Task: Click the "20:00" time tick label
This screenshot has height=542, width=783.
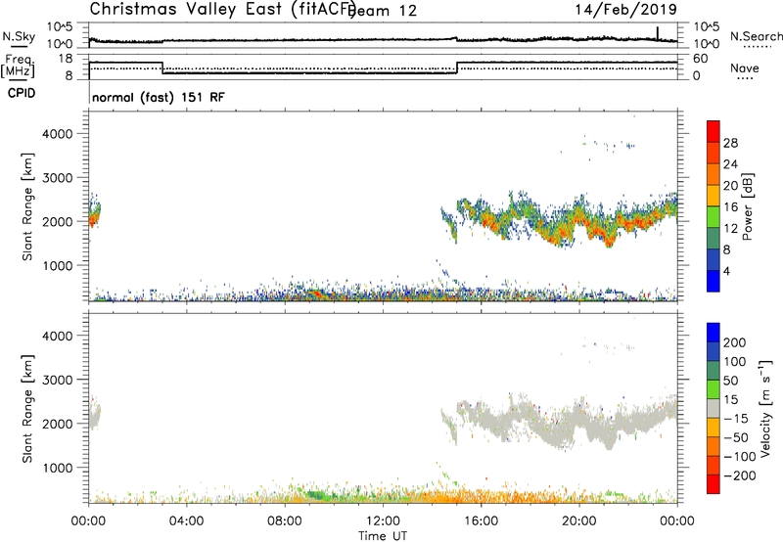Action: [x=578, y=521]
